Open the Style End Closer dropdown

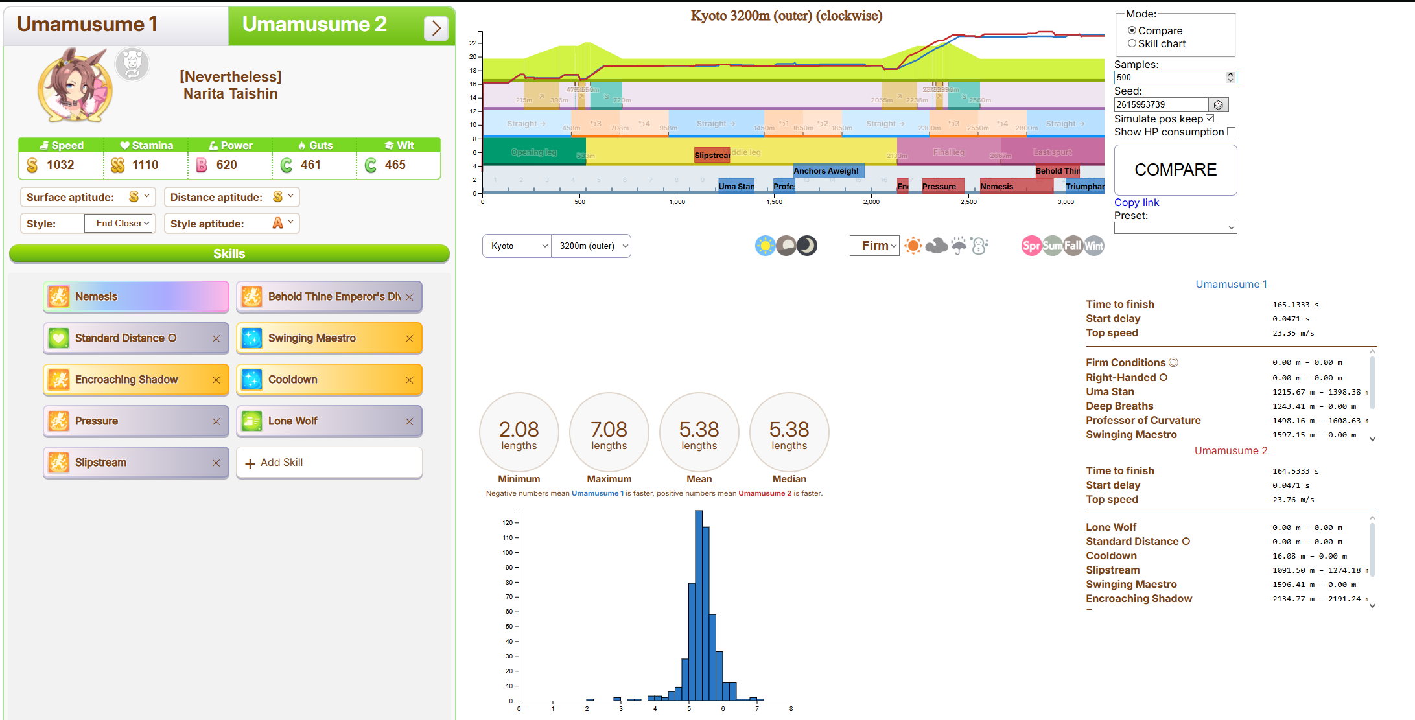(x=119, y=223)
